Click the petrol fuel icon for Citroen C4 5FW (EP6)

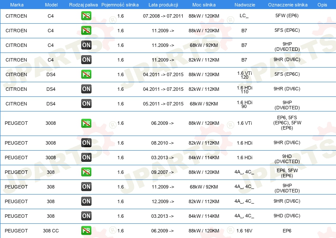(86, 16)
